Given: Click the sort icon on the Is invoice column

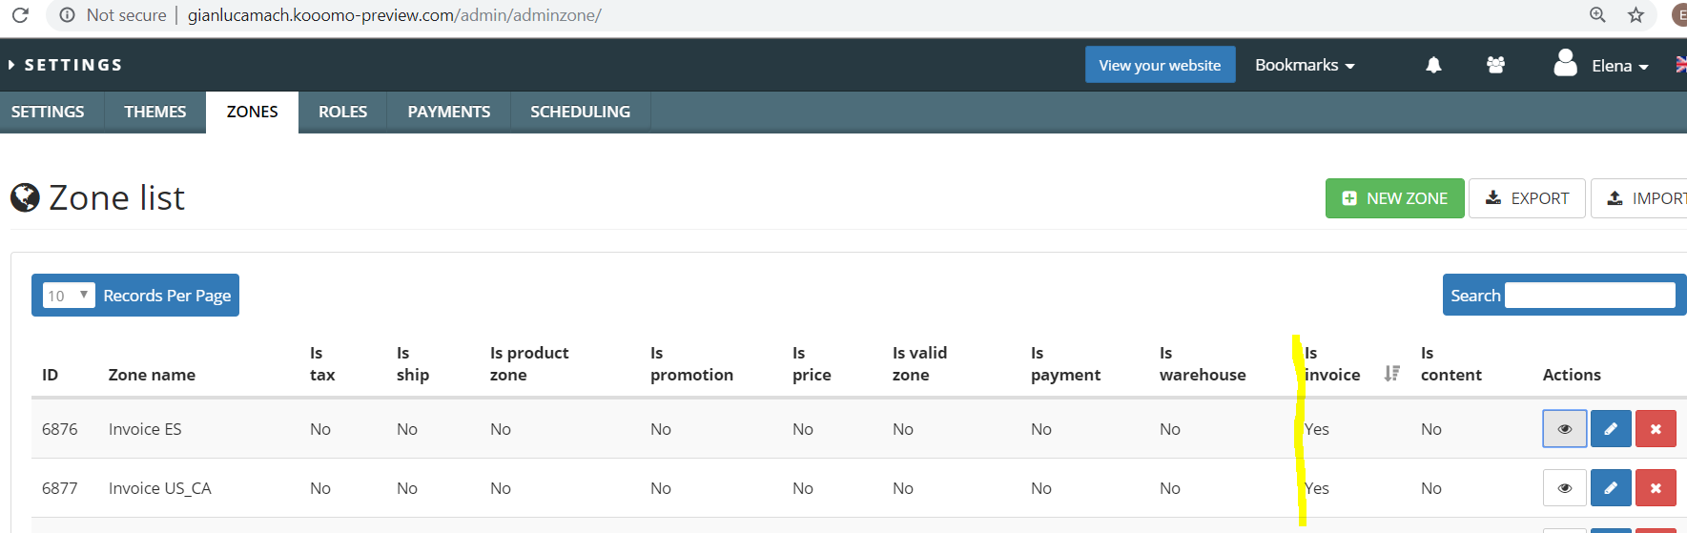Looking at the screenshot, I should pos(1392,374).
